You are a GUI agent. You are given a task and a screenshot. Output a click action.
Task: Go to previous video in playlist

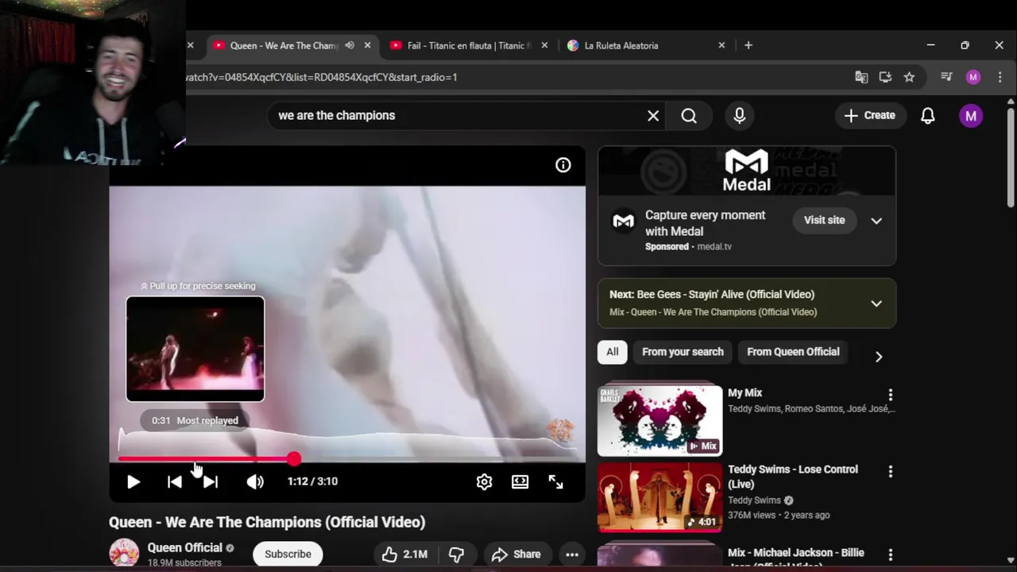pos(175,481)
